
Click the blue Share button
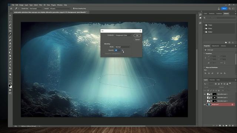point(224,8)
